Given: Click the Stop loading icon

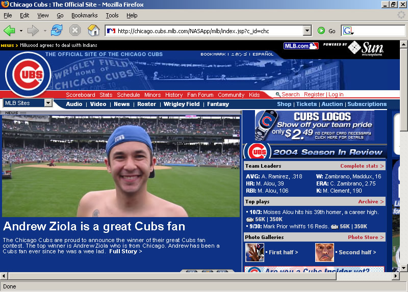Looking at the screenshot, I should coord(75,31).
